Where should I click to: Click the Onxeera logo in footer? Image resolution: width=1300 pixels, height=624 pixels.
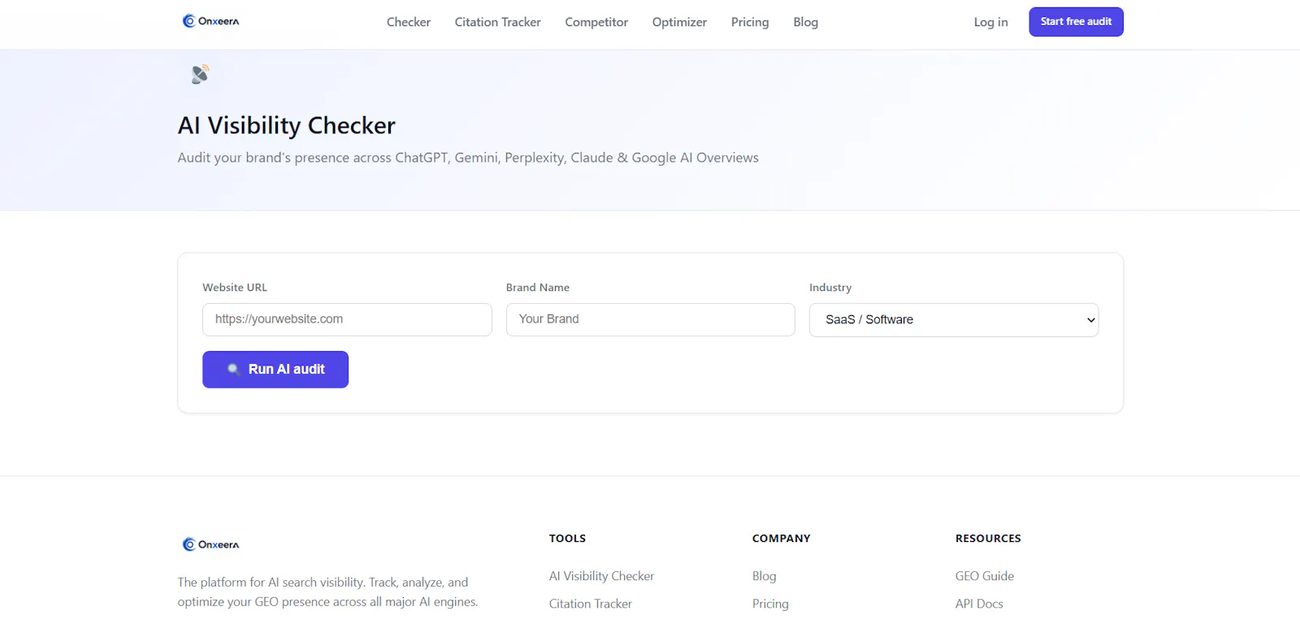pos(211,544)
